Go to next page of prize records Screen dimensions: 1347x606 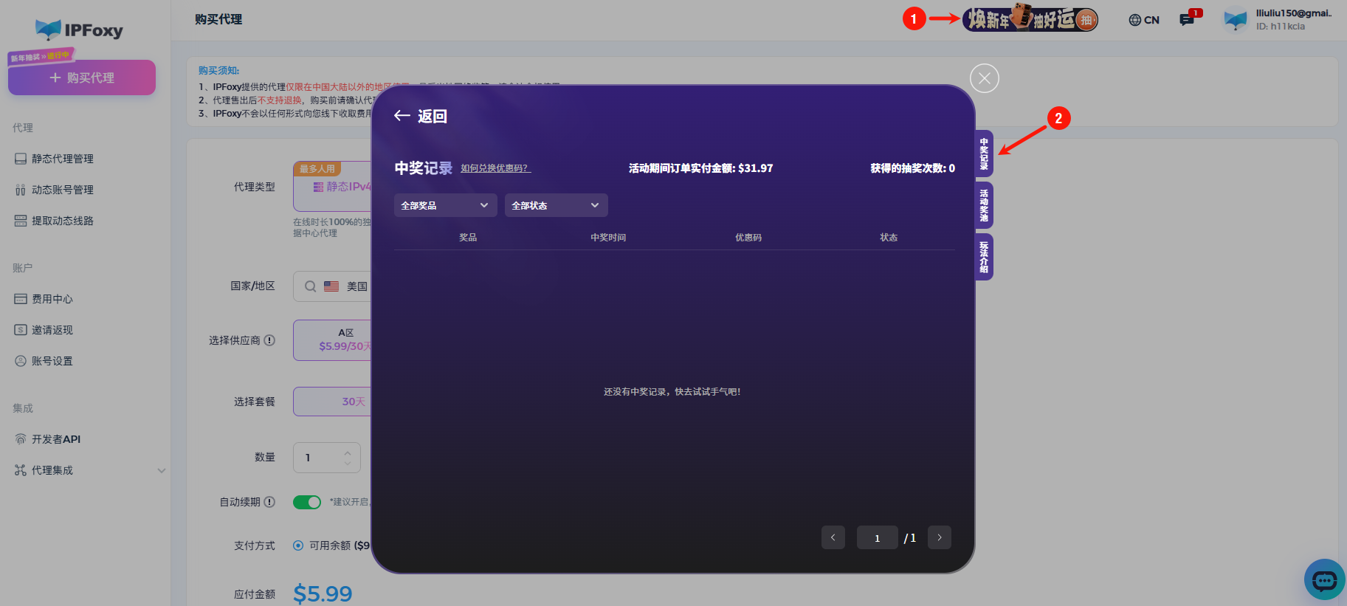pyautogui.click(x=939, y=537)
